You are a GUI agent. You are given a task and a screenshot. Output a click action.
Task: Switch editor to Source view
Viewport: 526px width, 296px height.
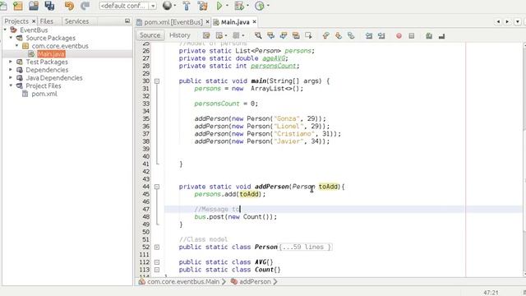pyautogui.click(x=150, y=35)
